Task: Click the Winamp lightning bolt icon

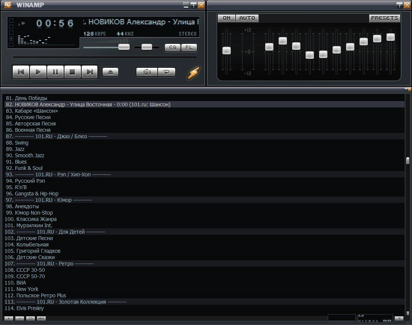Action: (x=194, y=73)
